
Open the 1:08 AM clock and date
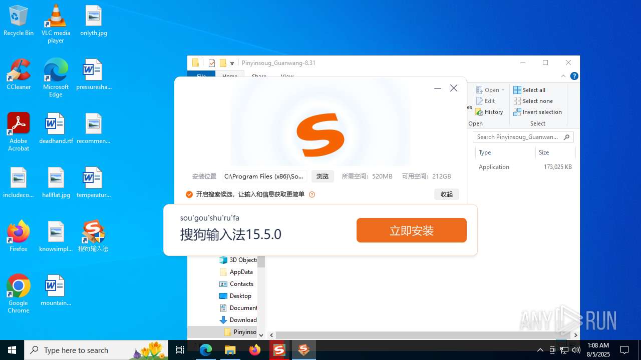click(598, 350)
